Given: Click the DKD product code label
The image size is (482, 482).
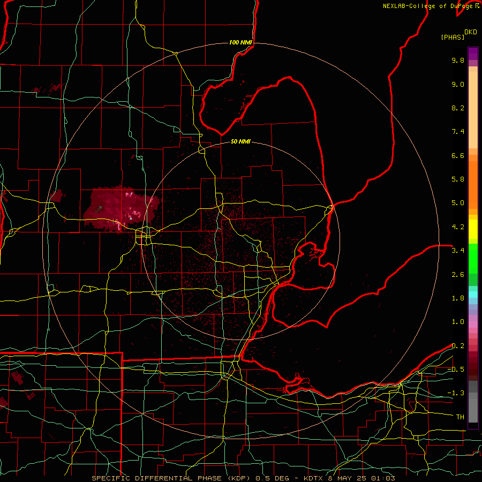Looking at the screenshot, I should click(471, 32).
